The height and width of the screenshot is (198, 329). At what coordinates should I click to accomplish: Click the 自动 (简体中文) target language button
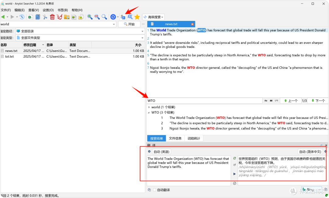pos(310,152)
